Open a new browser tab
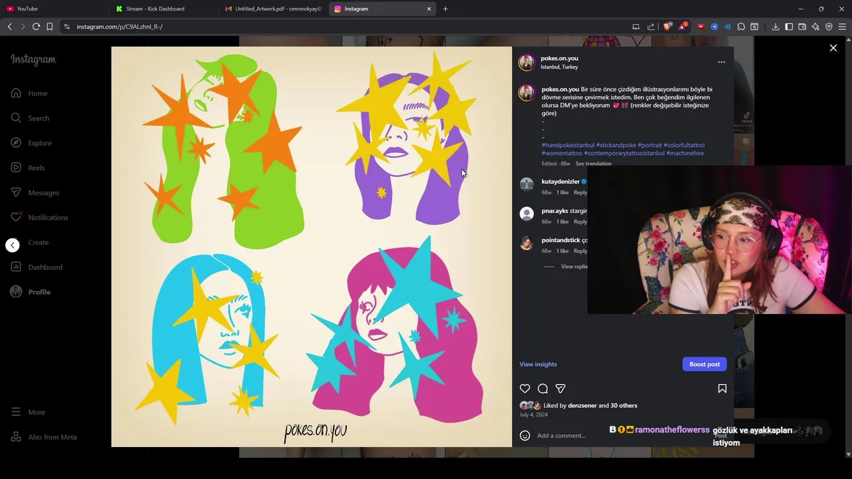Viewport: 852px width, 479px height. coord(445,9)
